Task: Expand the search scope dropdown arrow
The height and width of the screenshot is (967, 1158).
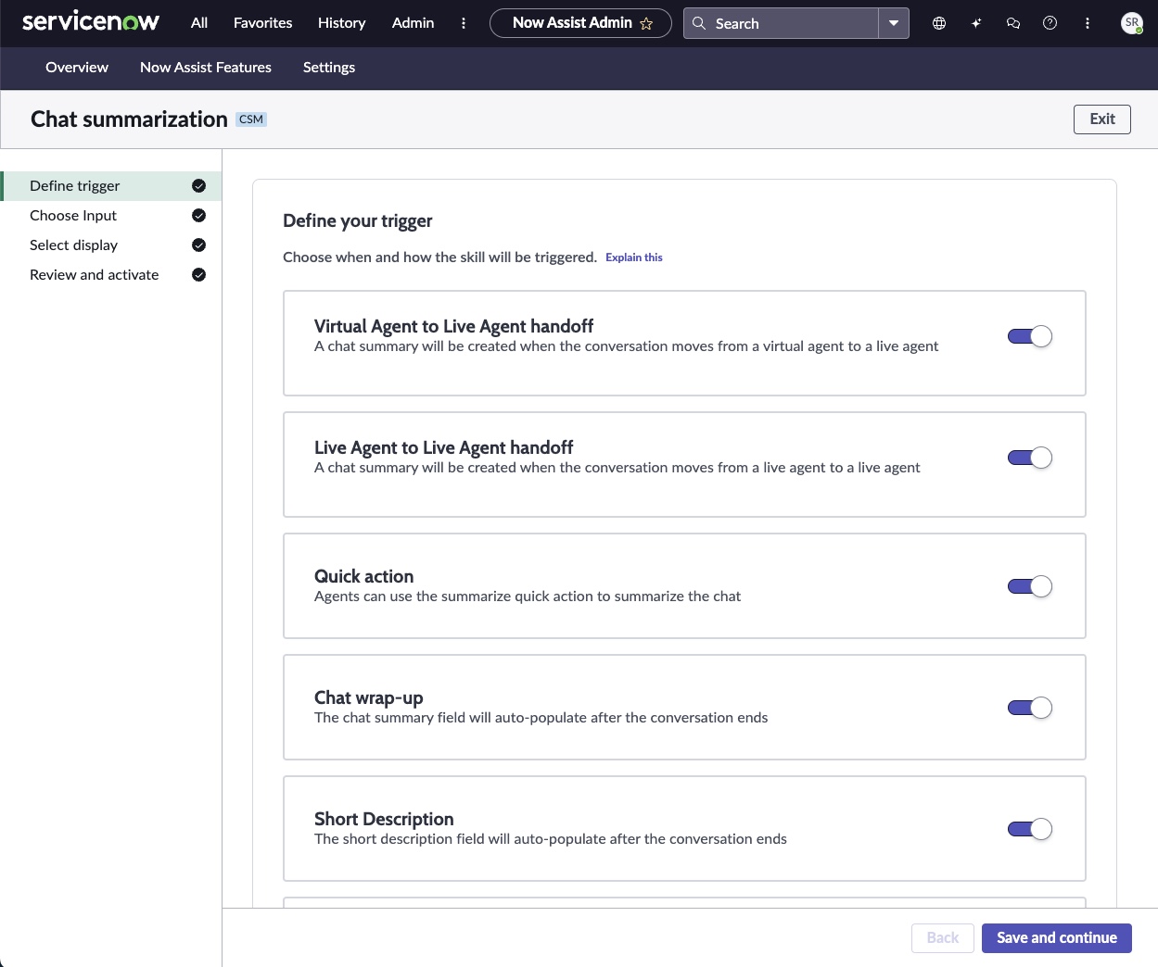Action: (x=894, y=23)
